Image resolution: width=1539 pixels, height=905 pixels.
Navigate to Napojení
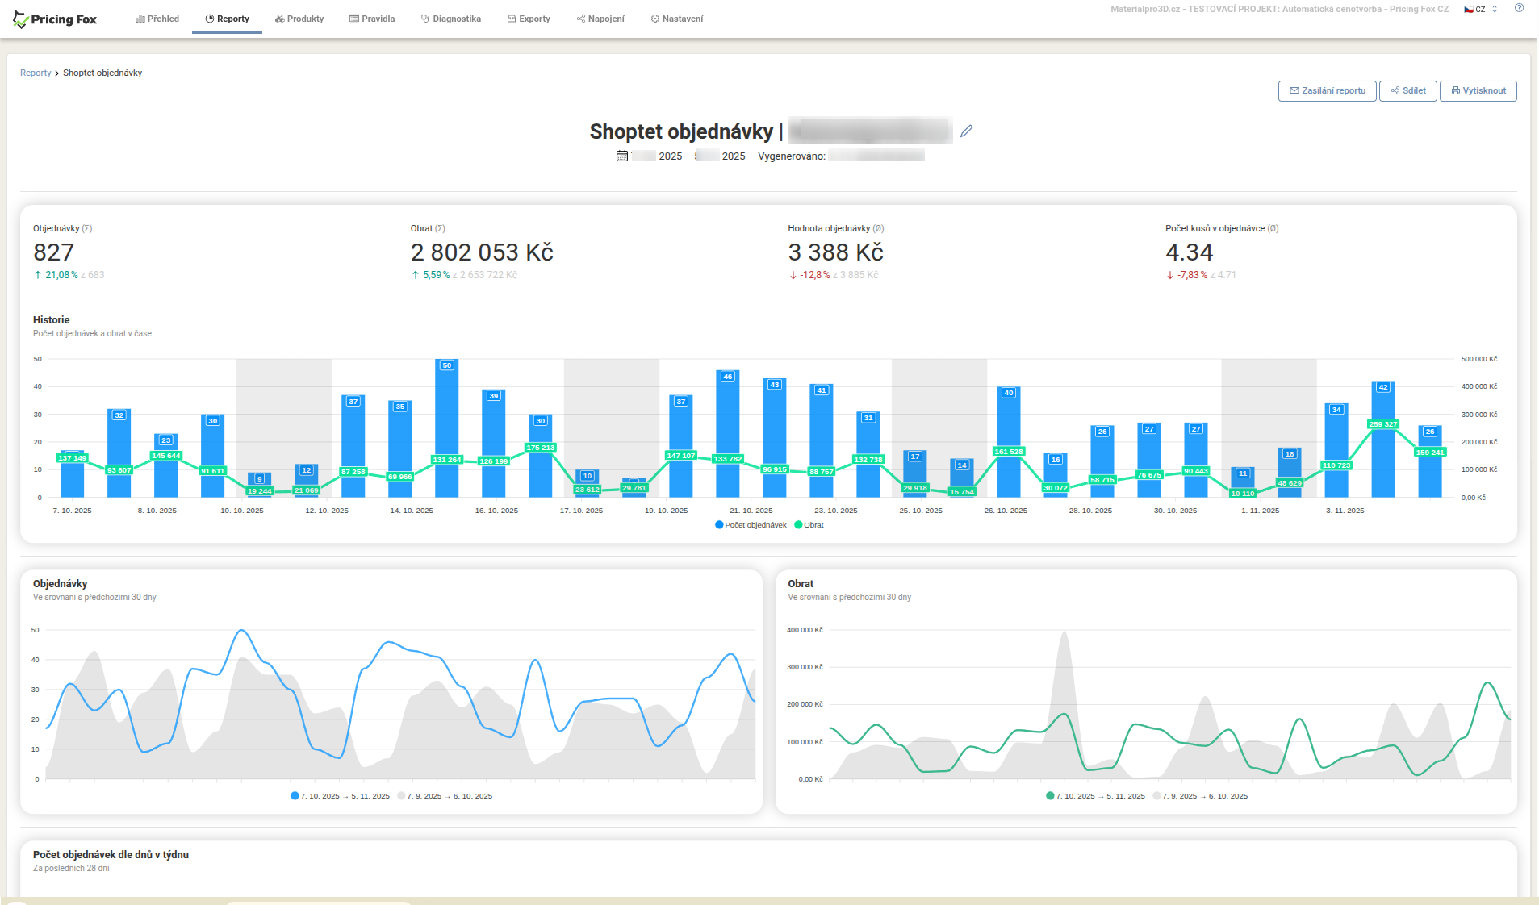pos(600,19)
